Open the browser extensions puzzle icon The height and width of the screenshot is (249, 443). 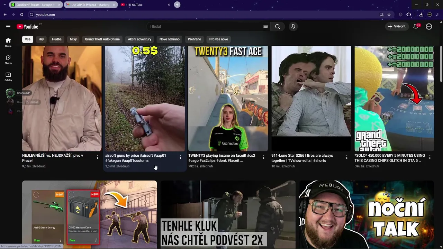coord(409,15)
